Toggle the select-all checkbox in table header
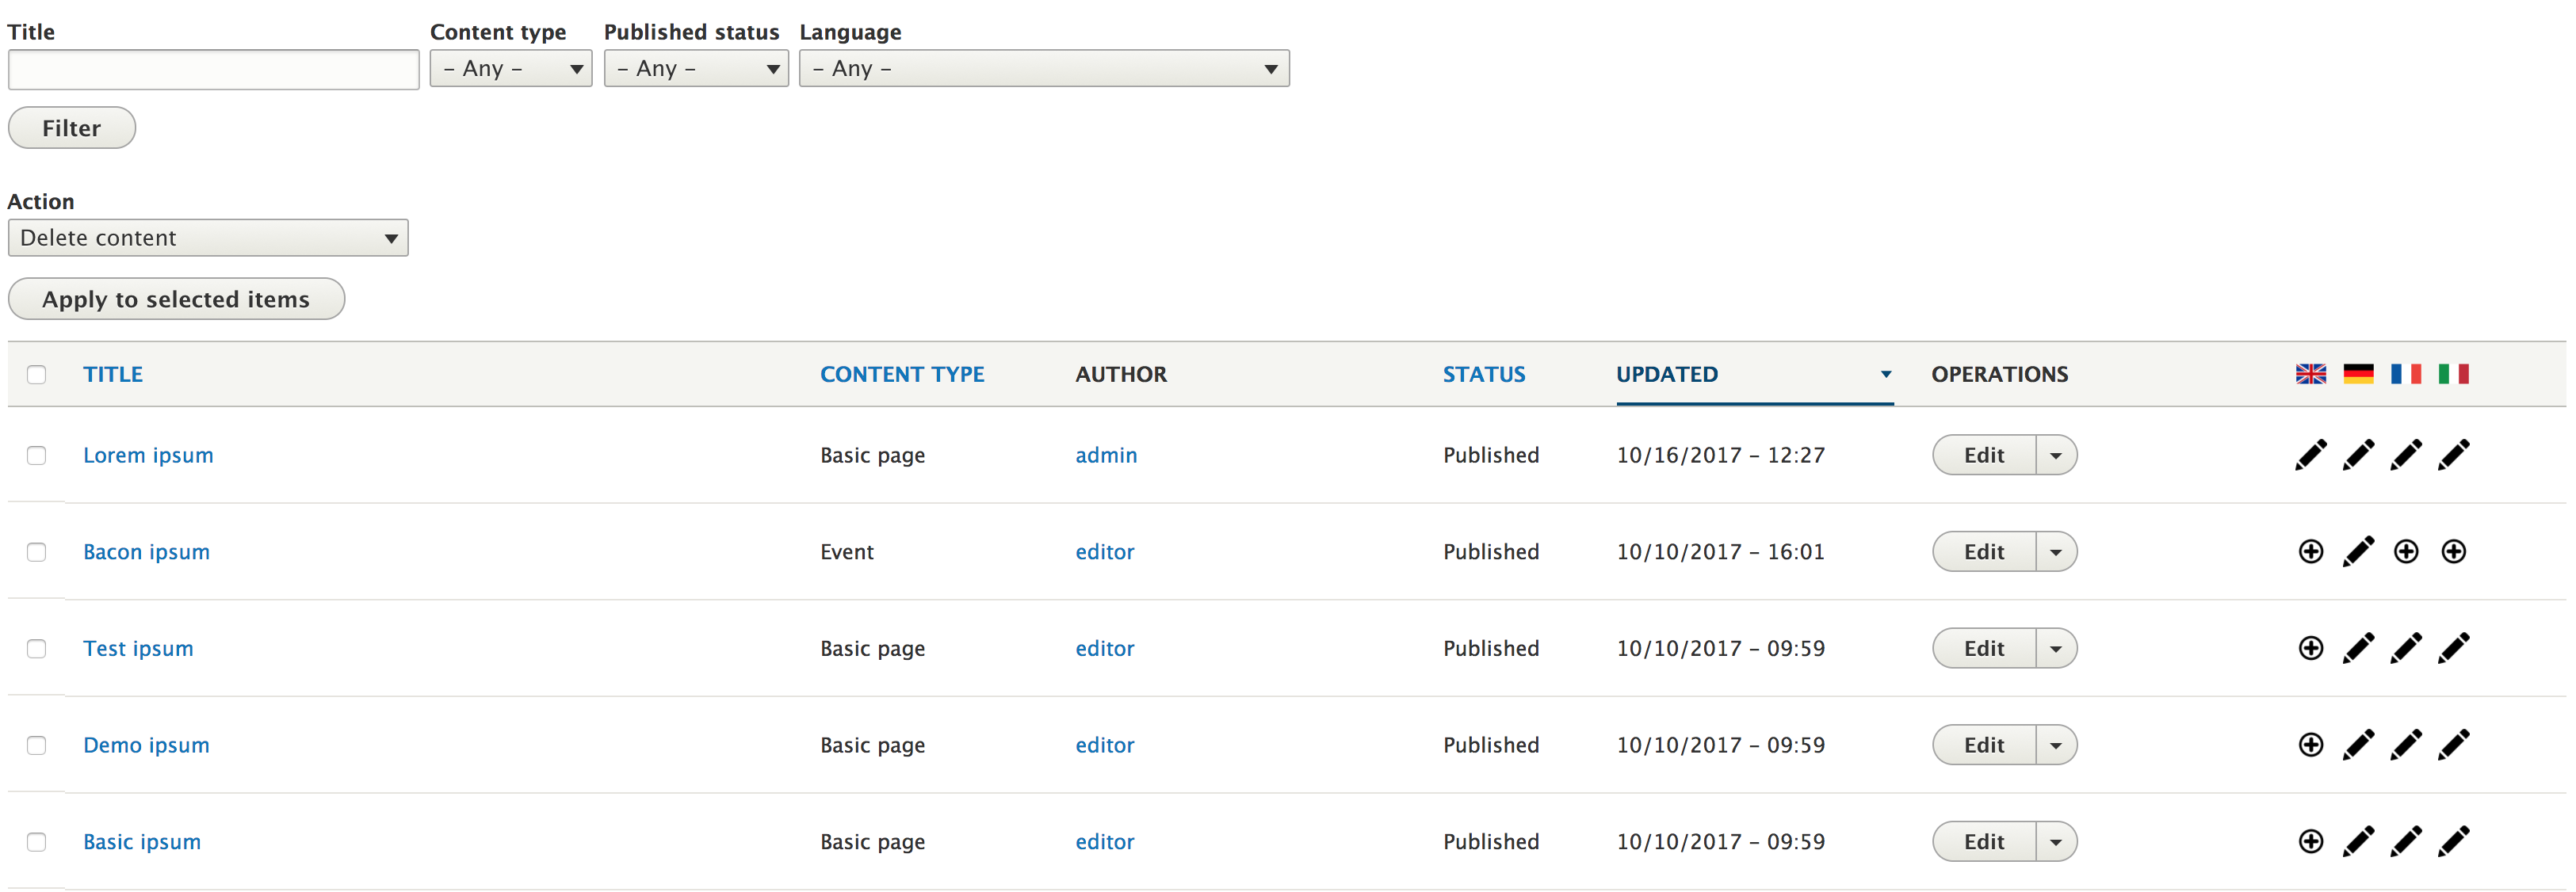 point(37,373)
